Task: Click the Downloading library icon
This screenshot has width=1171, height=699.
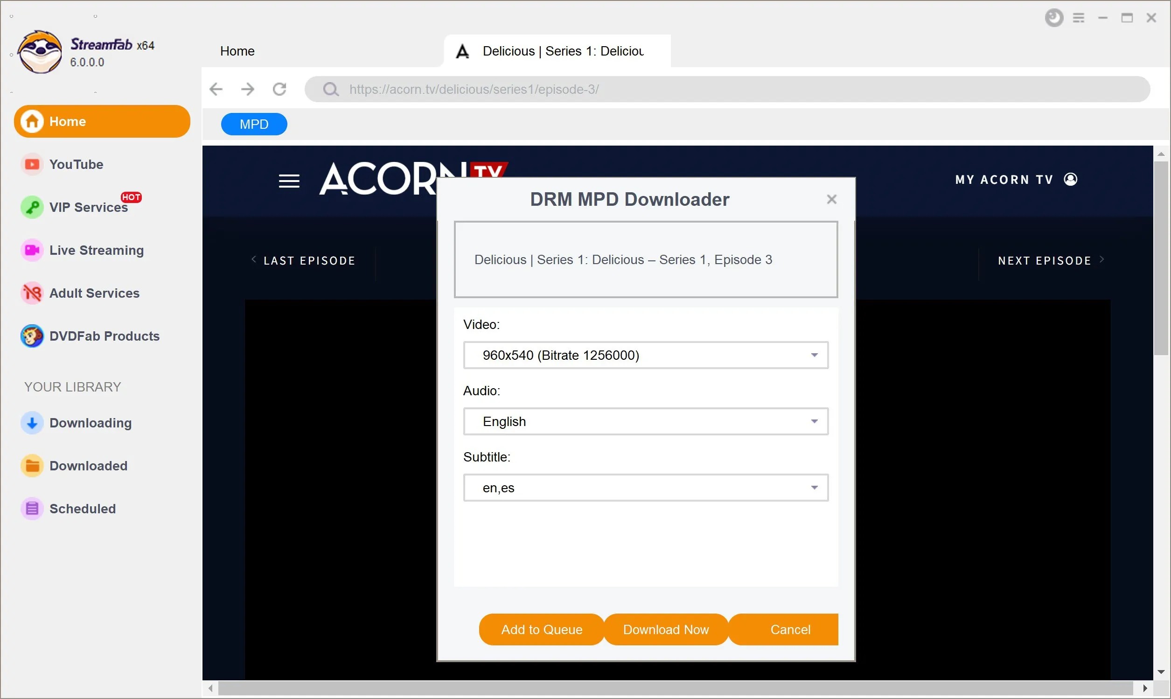Action: 31,423
